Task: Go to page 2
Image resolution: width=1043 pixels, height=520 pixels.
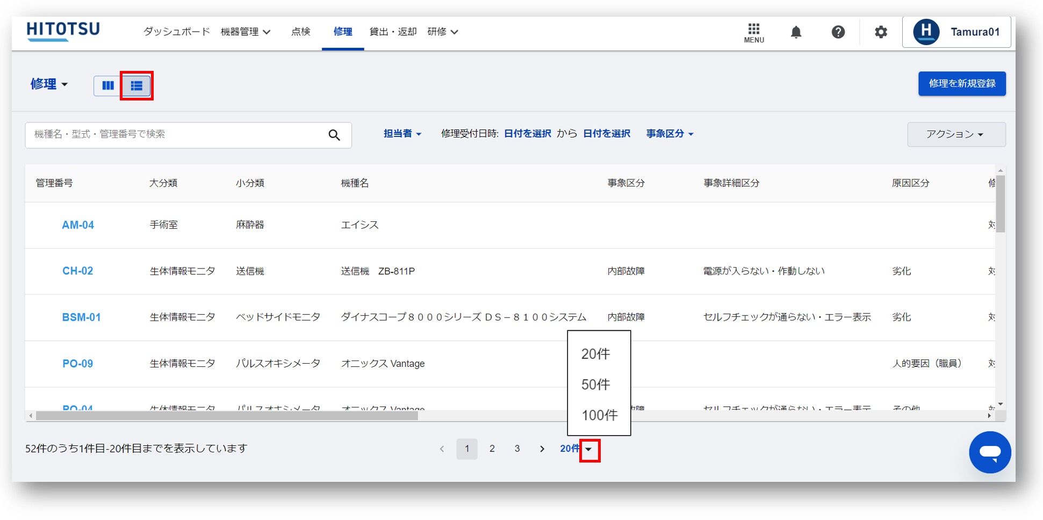Action: click(x=492, y=449)
